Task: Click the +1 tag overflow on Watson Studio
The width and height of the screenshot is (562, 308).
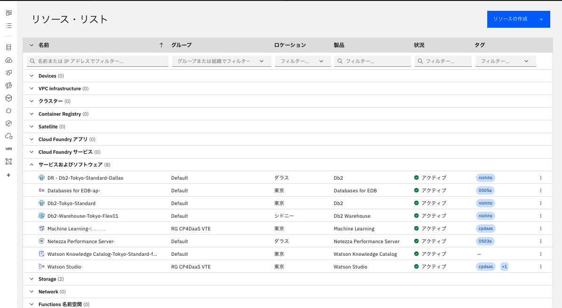Action: click(x=504, y=267)
